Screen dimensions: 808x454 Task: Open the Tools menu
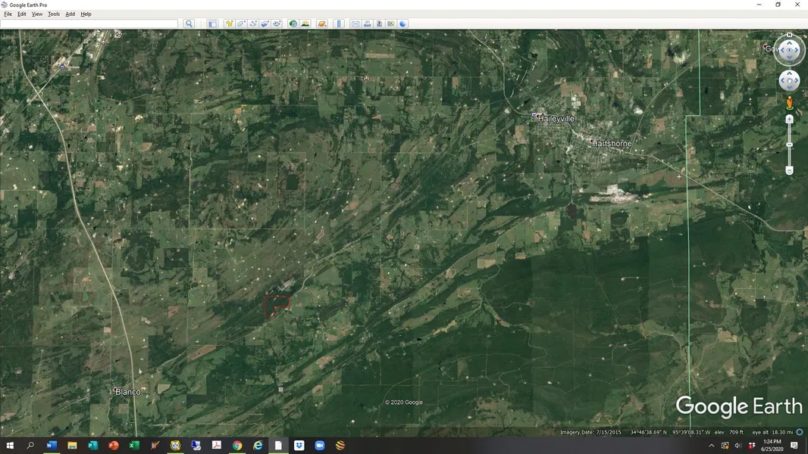pos(54,14)
